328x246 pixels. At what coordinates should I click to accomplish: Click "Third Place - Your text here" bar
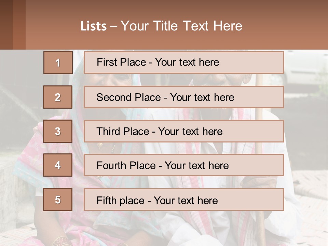(x=184, y=131)
